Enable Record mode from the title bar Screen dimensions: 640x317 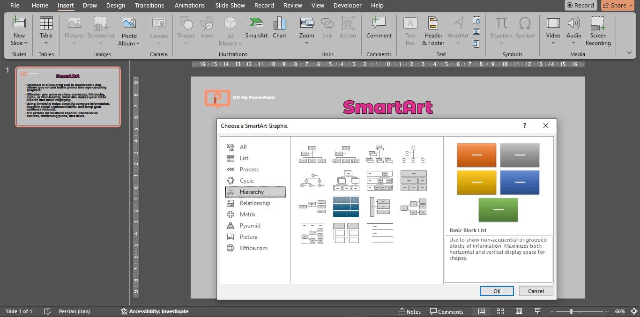(580, 5)
